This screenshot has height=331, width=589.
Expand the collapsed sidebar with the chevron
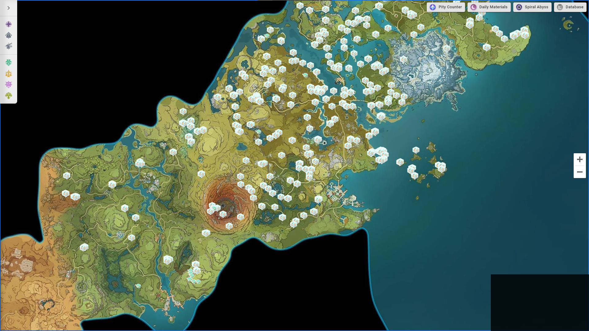[x=9, y=8]
